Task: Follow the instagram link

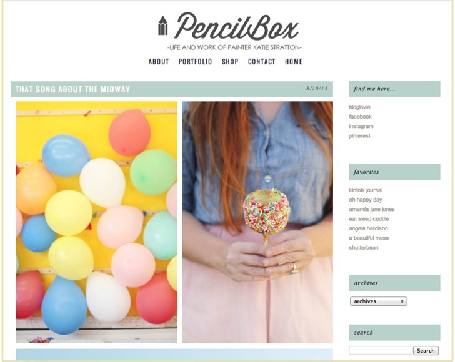Action: 361,126
